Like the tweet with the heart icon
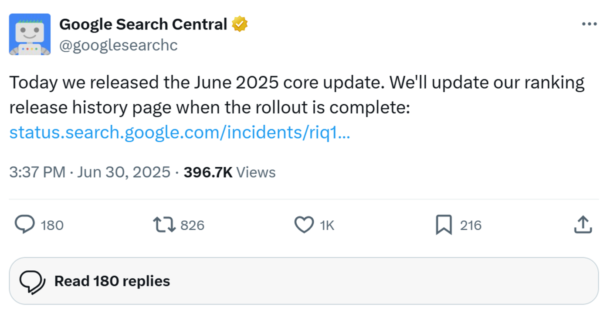 [x=304, y=225]
